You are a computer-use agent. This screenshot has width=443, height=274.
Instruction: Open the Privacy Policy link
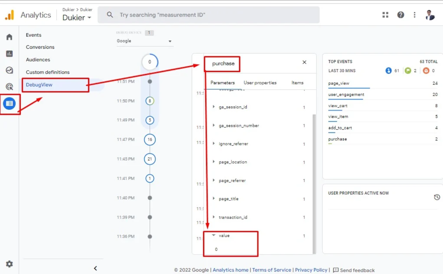pos(311,270)
